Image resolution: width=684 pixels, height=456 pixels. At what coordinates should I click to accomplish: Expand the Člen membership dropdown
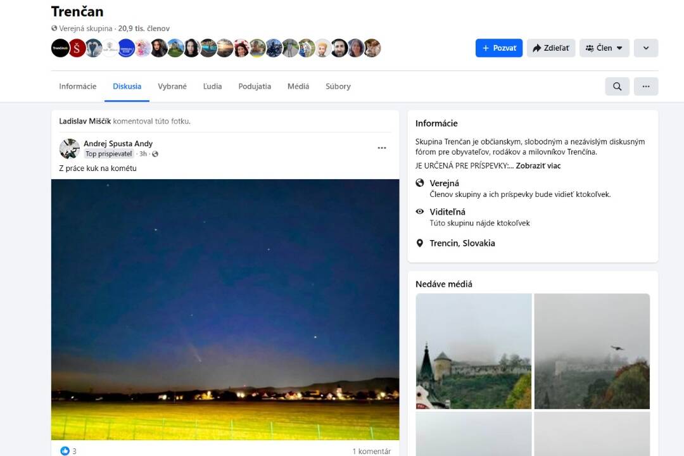604,48
